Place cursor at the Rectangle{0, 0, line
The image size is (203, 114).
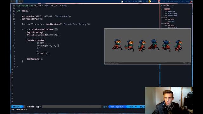coord(48,46)
